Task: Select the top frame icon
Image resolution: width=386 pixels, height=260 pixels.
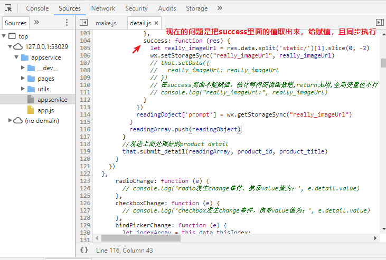Action: [12, 36]
